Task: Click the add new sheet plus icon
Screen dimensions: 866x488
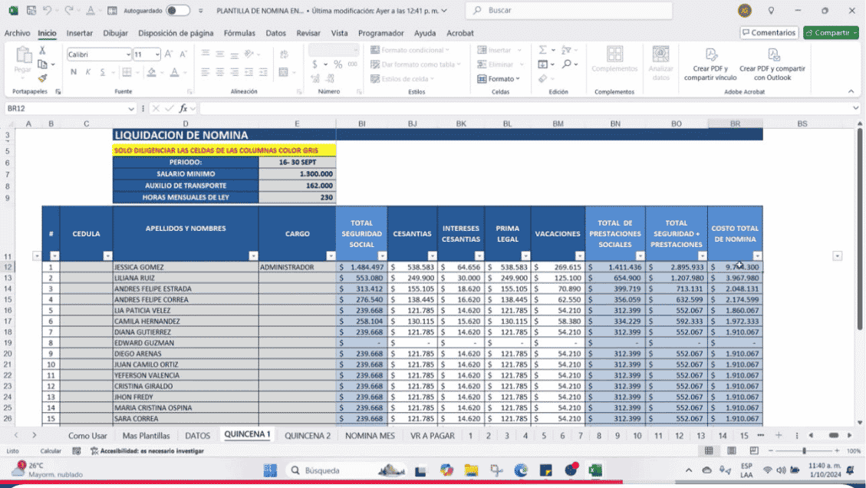Action: click(x=779, y=436)
